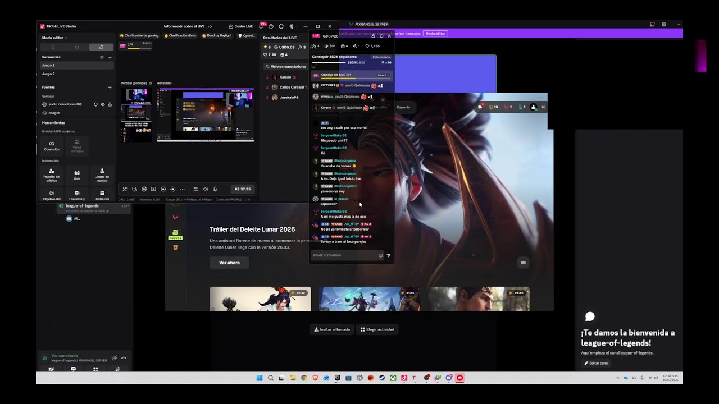Screen dimensions: 719x404
Task: Open Centro LIVE
Action: tap(241, 26)
